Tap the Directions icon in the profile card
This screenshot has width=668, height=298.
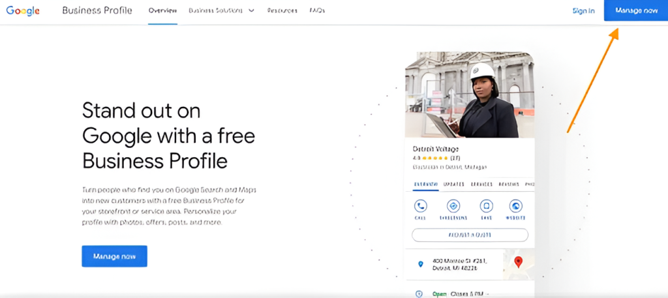tap(453, 206)
